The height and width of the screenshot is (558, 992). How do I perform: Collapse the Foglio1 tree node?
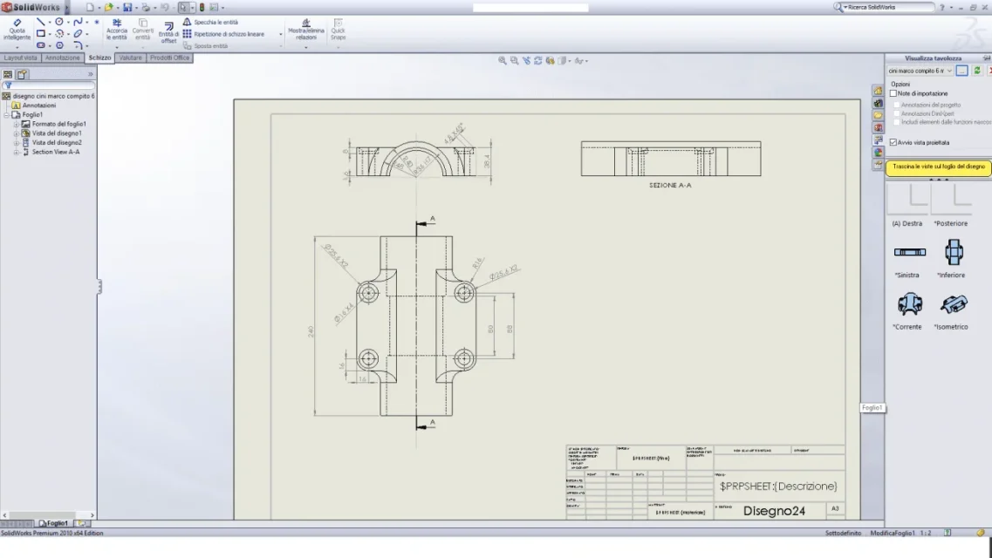[7, 115]
